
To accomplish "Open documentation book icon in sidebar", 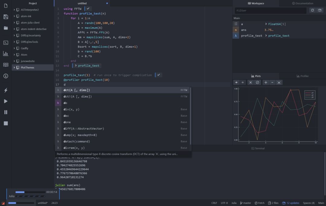I will click(x=6, y=65).
